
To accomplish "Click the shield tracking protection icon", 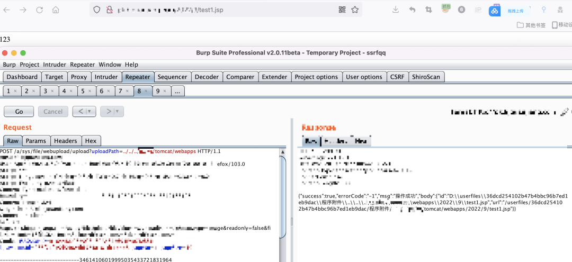I will click(x=97, y=10).
